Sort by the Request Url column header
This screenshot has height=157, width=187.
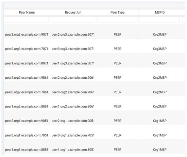[x=73, y=12]
